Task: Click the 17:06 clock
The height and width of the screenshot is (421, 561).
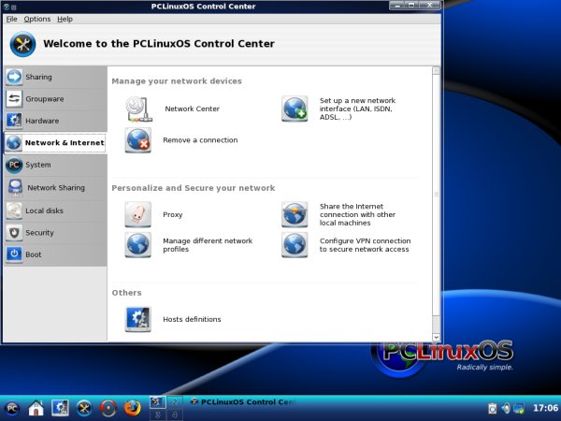Action: pos(545,408)
